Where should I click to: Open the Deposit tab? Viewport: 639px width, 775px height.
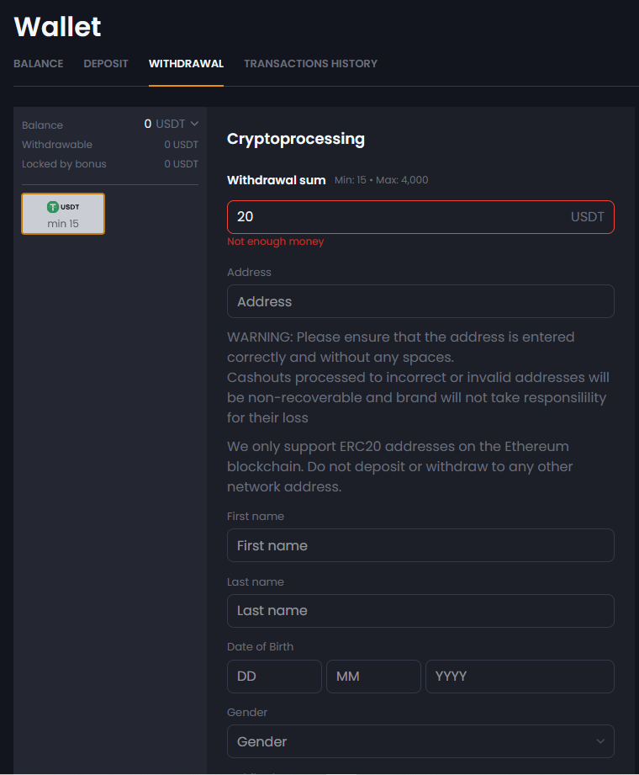[106, 64]
